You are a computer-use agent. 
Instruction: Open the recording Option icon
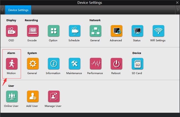click(54, 31)
